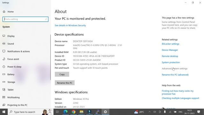Open the weather widget showing 28°C

pos(139,112)
